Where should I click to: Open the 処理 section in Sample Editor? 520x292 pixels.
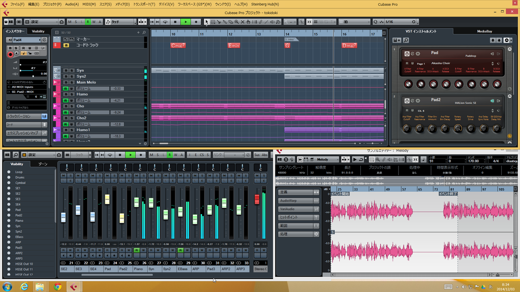pos(299,234)
